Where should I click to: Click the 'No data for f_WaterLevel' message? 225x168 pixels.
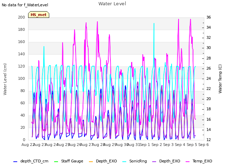pos(25,5)
